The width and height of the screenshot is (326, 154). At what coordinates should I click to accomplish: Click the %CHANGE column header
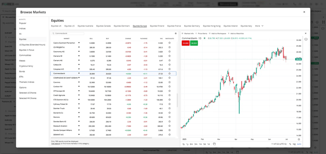144,38
